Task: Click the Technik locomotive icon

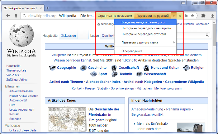Action: click(x=115, y=74)
